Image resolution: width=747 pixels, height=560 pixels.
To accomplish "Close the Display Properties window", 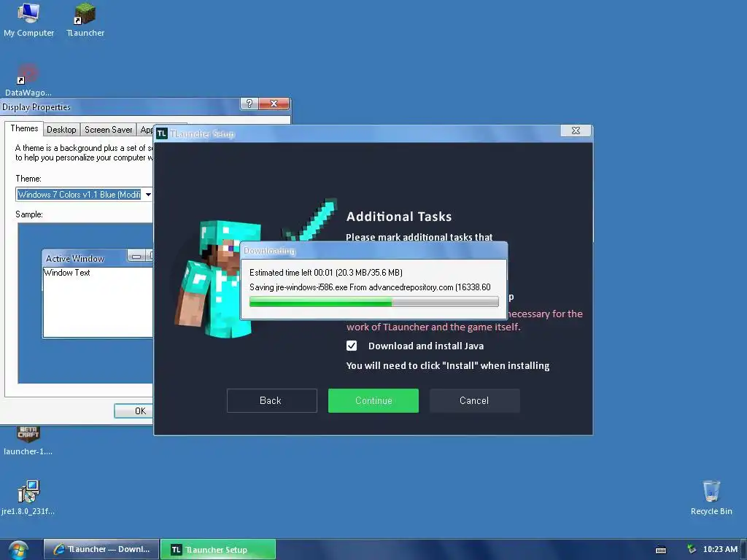I will click(x=274, y=104).
